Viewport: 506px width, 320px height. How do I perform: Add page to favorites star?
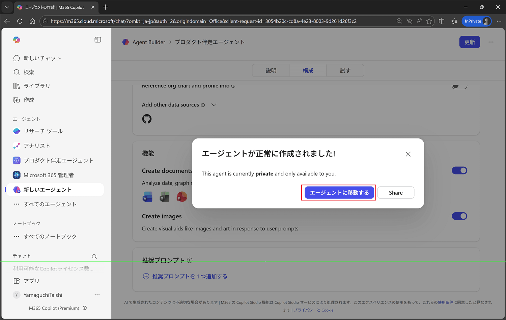pyautogui.click(x=429, y=21)
